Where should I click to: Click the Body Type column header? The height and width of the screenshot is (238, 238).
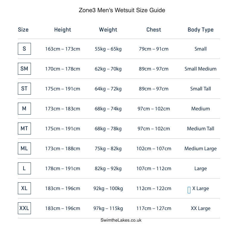click(201, 29)
